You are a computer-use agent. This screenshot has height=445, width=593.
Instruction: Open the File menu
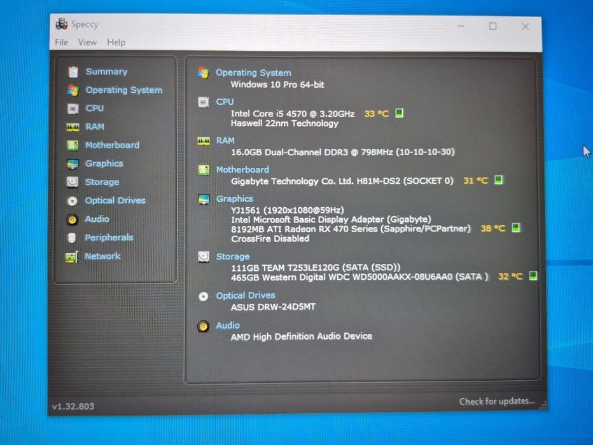click(61, 42)
